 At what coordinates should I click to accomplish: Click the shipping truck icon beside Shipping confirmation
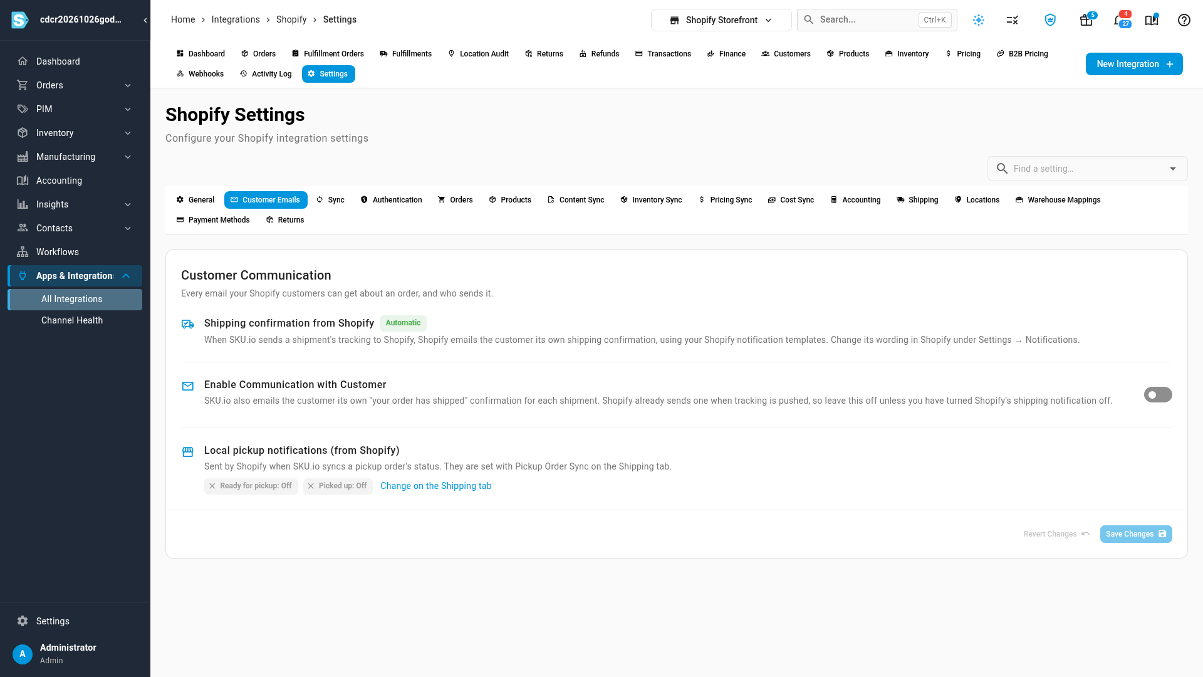[x=188, y=324]
